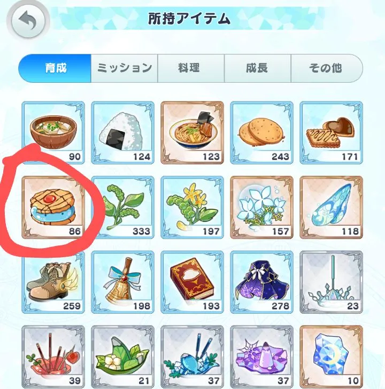Open the その他 tab

coord(327,68)
